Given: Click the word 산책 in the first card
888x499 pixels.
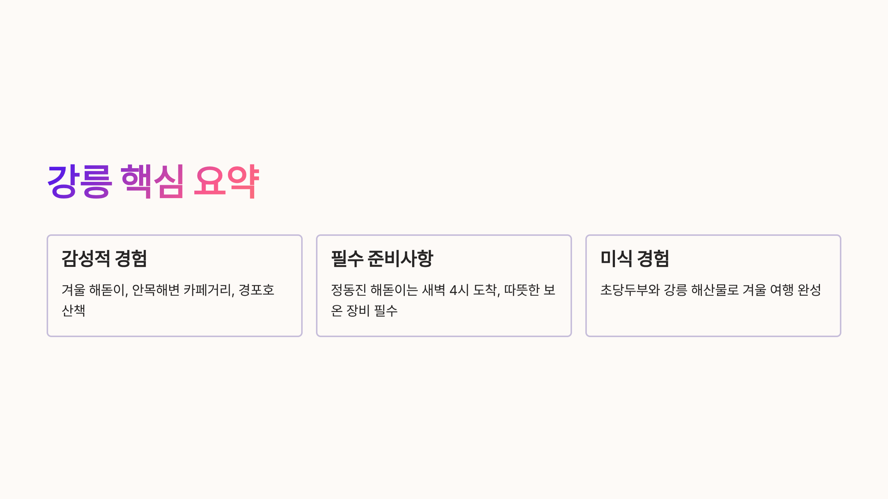Looking at the screenshot, I should 73,310.
